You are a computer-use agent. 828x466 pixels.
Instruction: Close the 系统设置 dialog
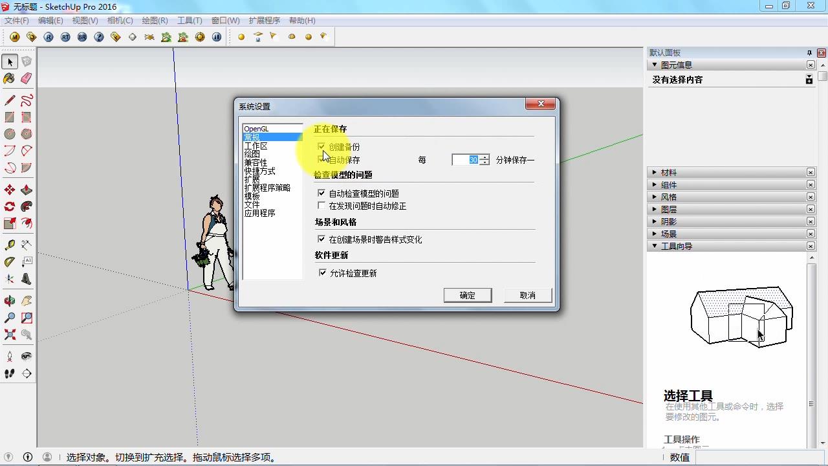pos(540,104)
